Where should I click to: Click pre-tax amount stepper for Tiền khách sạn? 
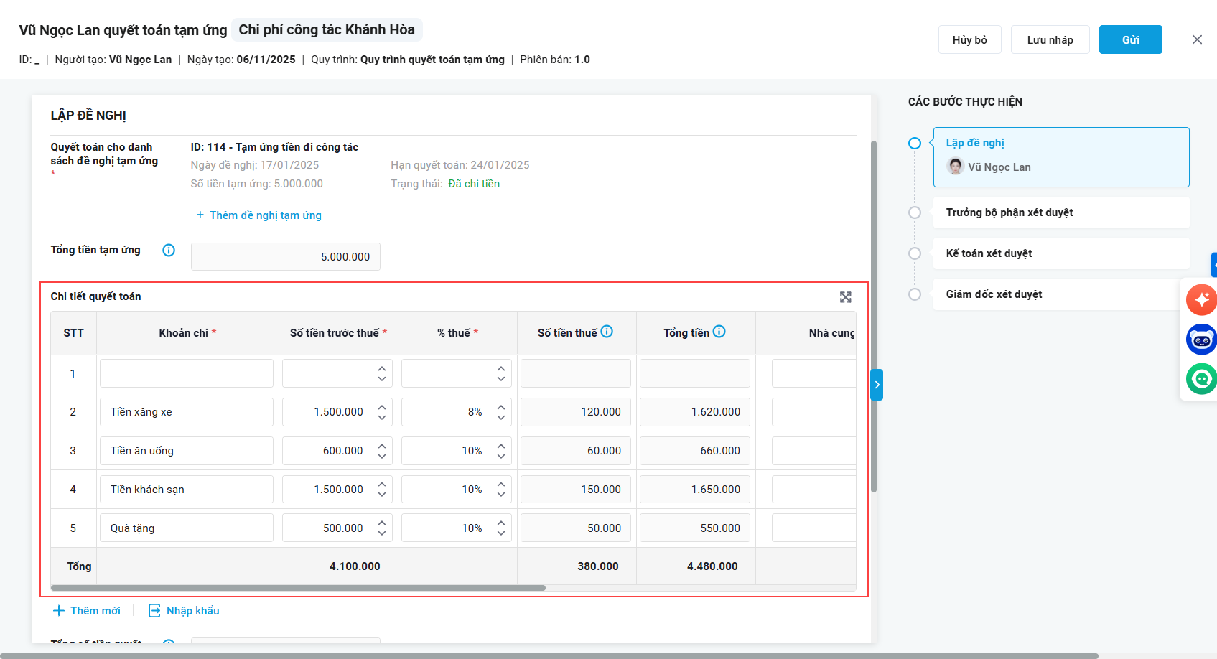tap(382, 490)
